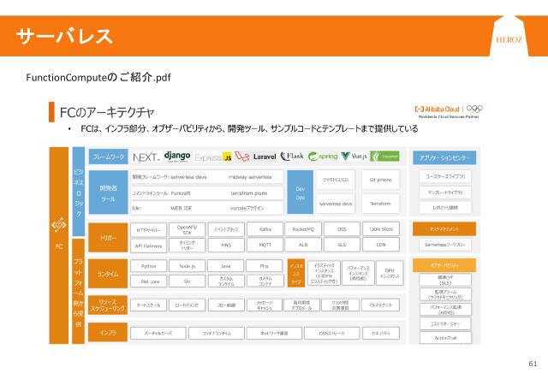Screen dimensions: 548x379
Task: Click the Node.js runtime box
Action: (187, 266)
